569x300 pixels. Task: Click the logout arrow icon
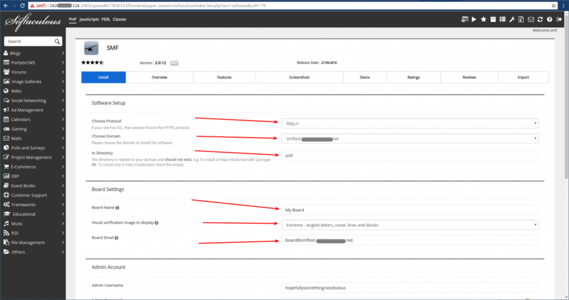559,19
